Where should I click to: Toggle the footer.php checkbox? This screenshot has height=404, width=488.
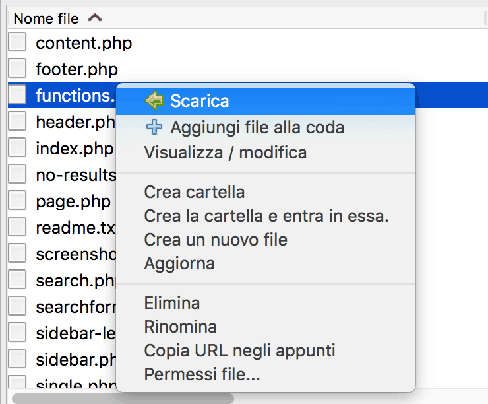[x=17, y=68]
